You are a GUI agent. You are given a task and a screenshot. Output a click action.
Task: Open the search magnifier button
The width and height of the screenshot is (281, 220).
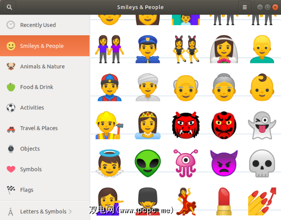pyautogui.click(x=9, y=7)
